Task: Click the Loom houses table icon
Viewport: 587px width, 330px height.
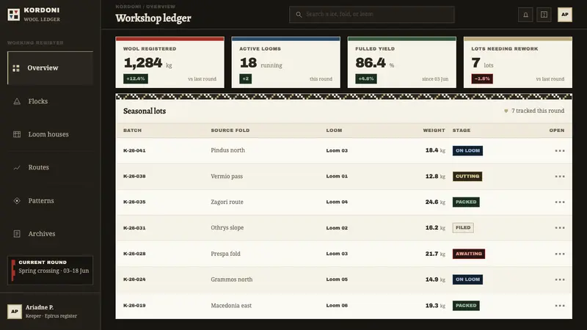Action: click(x=17, y=134)
